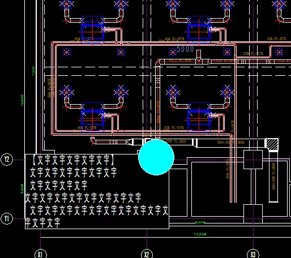Select the lower-right blue air conditioner unit
Image resolution: width=291 pixels, height=258 pixels.
[x=199, y=117]
